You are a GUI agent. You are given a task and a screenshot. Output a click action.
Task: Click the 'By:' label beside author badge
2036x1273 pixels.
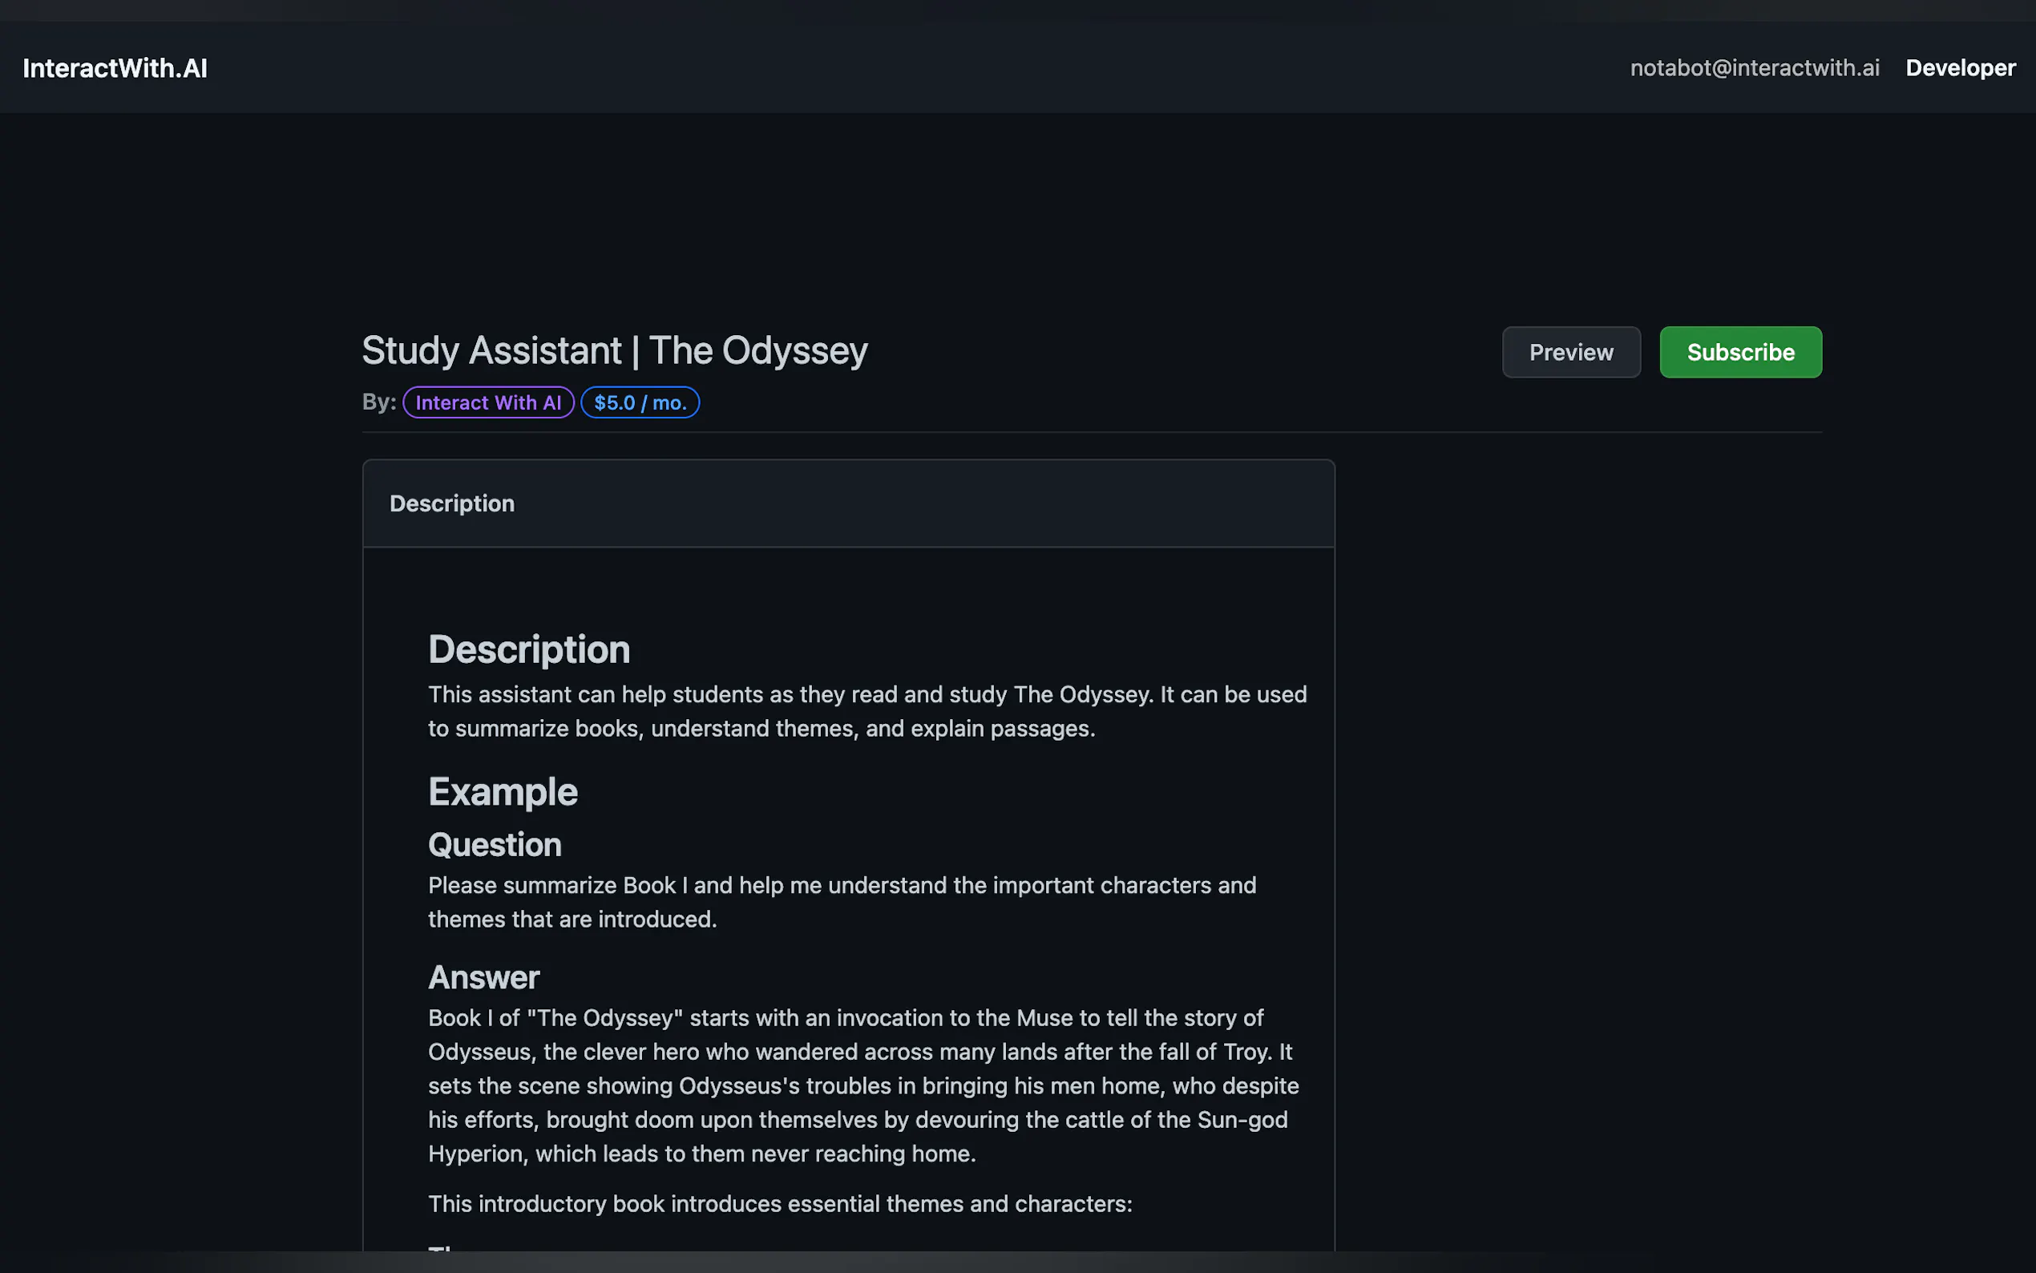point(379,402)
